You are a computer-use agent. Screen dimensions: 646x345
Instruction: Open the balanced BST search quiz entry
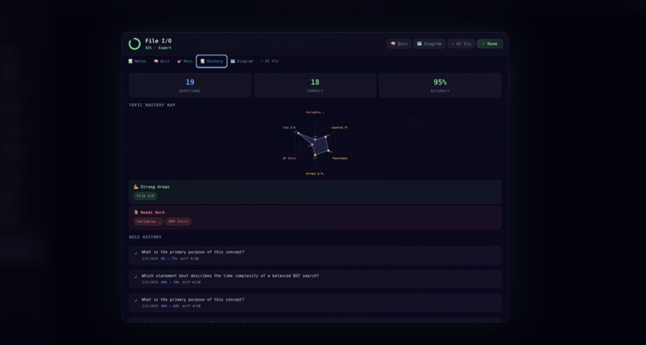(x=315, y=279)
